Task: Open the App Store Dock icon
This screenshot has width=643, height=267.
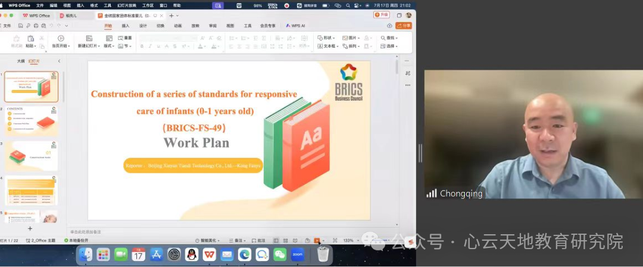Action: click(x=156, y=254)
